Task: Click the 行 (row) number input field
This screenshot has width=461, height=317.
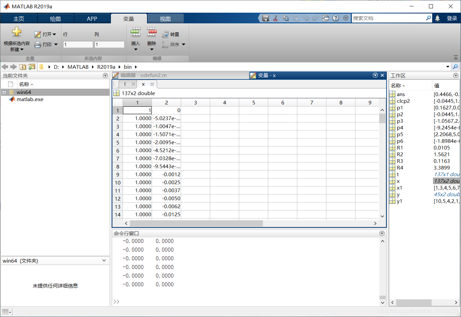Action: tap(78, 44)
